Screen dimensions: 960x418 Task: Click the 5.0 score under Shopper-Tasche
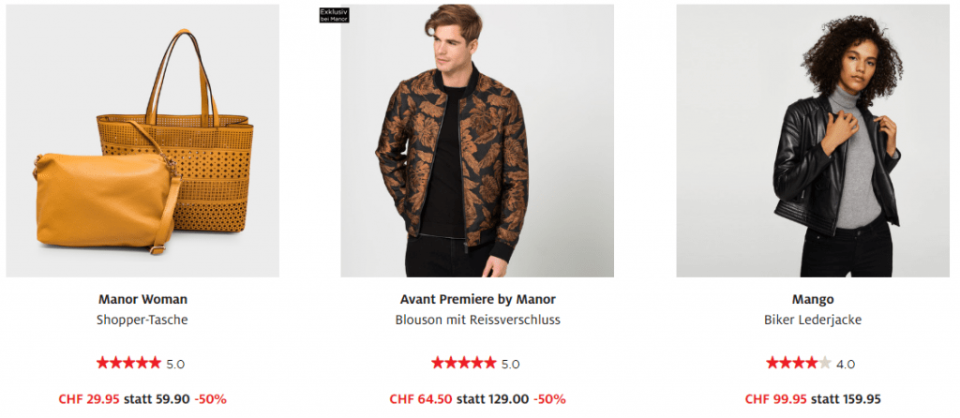coord(175,364)
